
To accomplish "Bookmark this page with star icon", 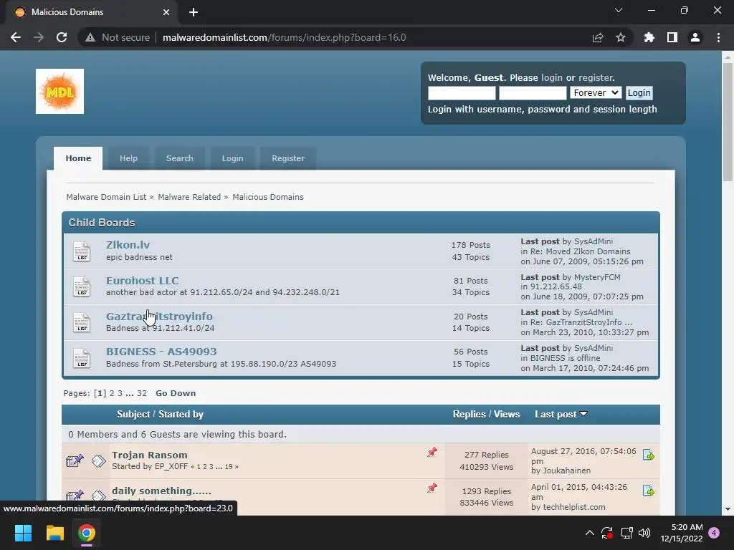I will tap(621, 37).
